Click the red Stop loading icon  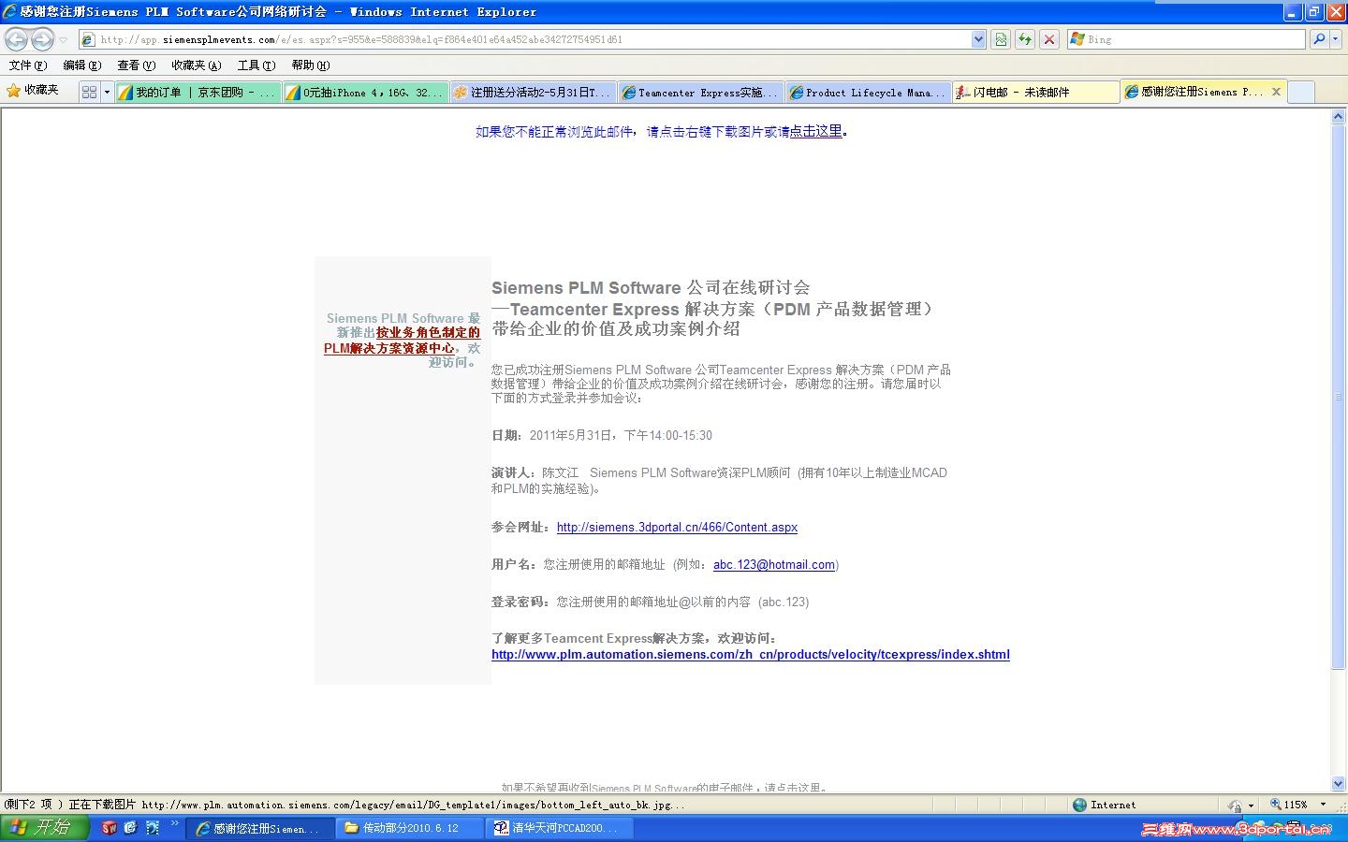point(1049,39)
